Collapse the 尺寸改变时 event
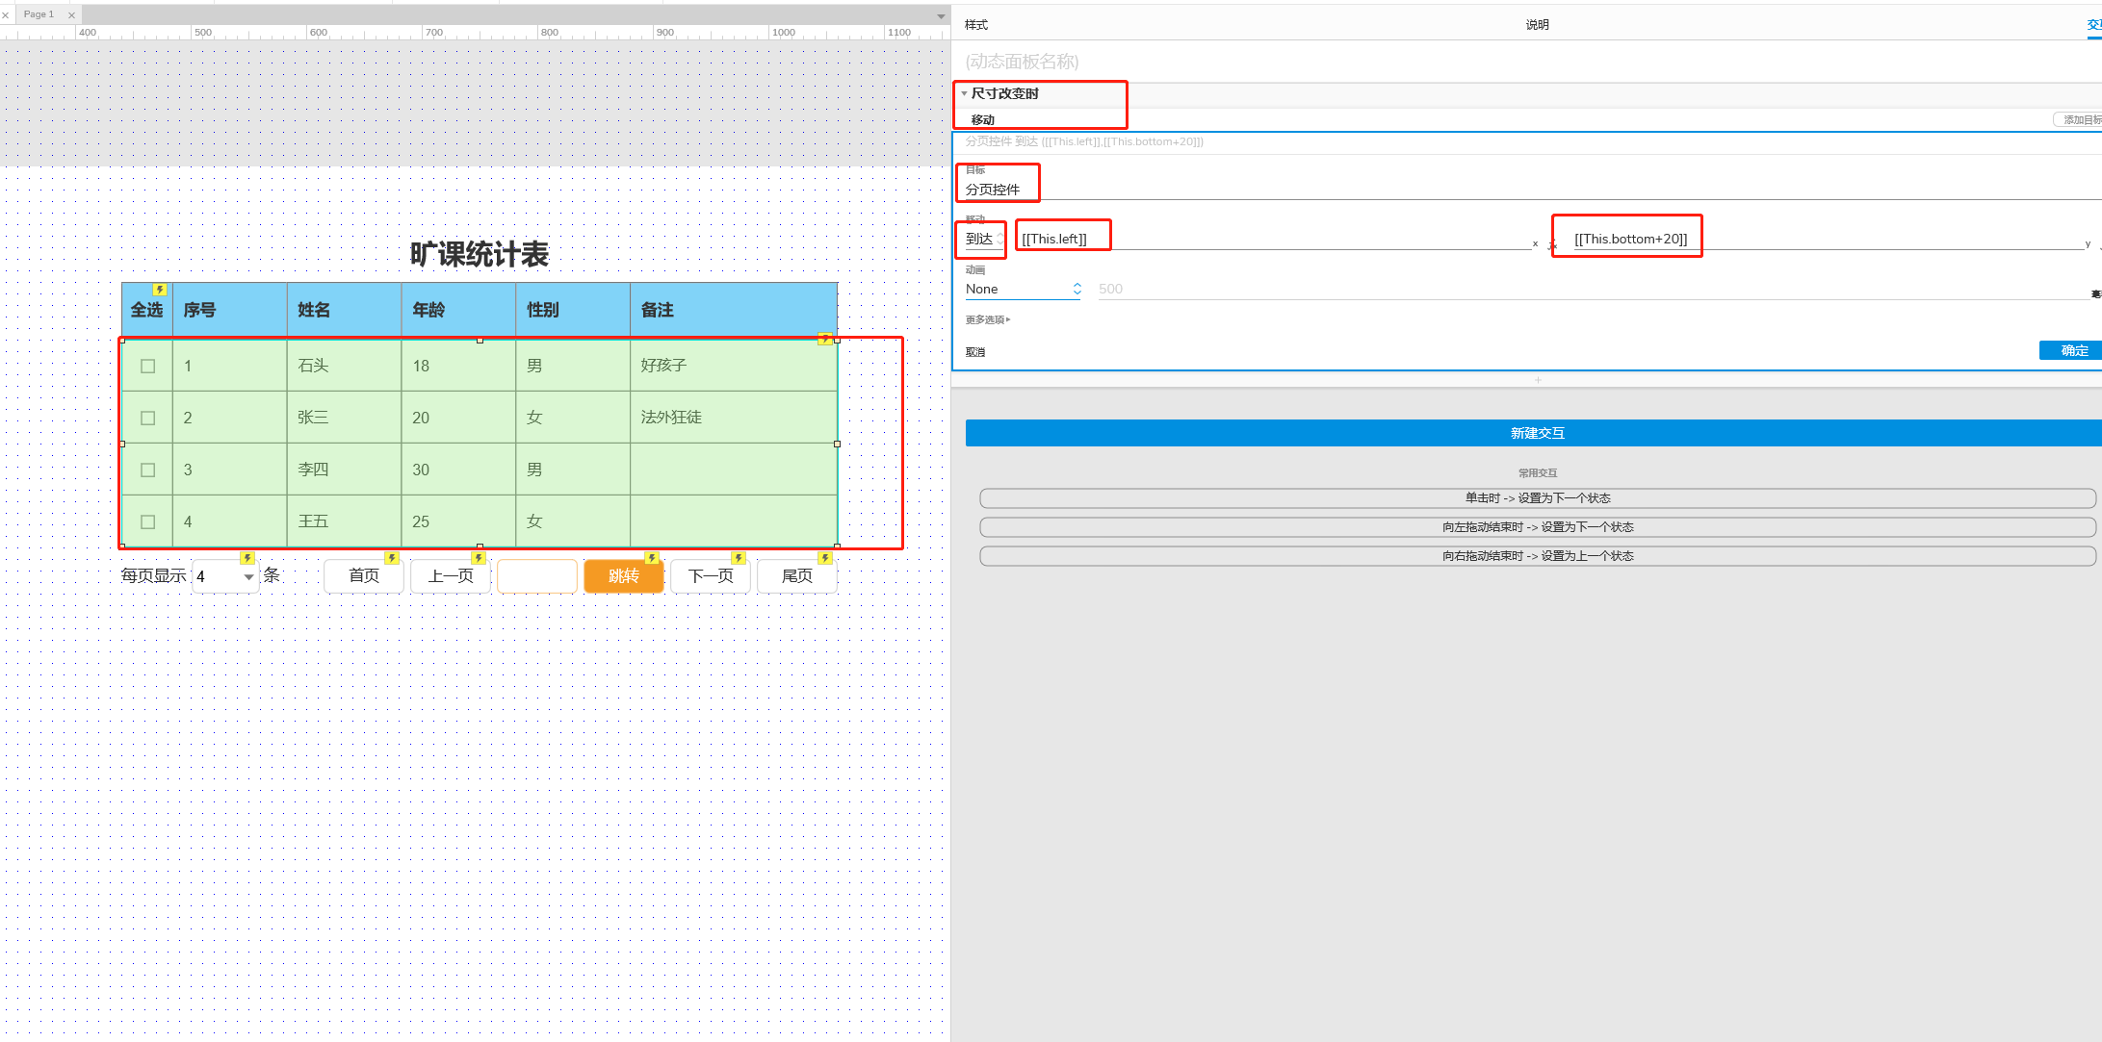The image size is (2102, 1042). click(x=964, y=93)
